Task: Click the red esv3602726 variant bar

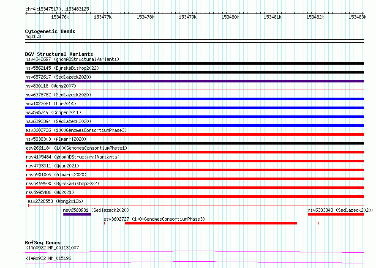Action: (x=194, y=134)
